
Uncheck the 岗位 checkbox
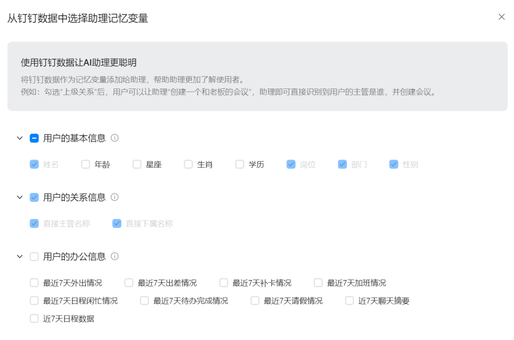coord(291,164)
